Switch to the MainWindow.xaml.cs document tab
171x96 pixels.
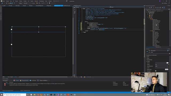[x=77, y=6]
